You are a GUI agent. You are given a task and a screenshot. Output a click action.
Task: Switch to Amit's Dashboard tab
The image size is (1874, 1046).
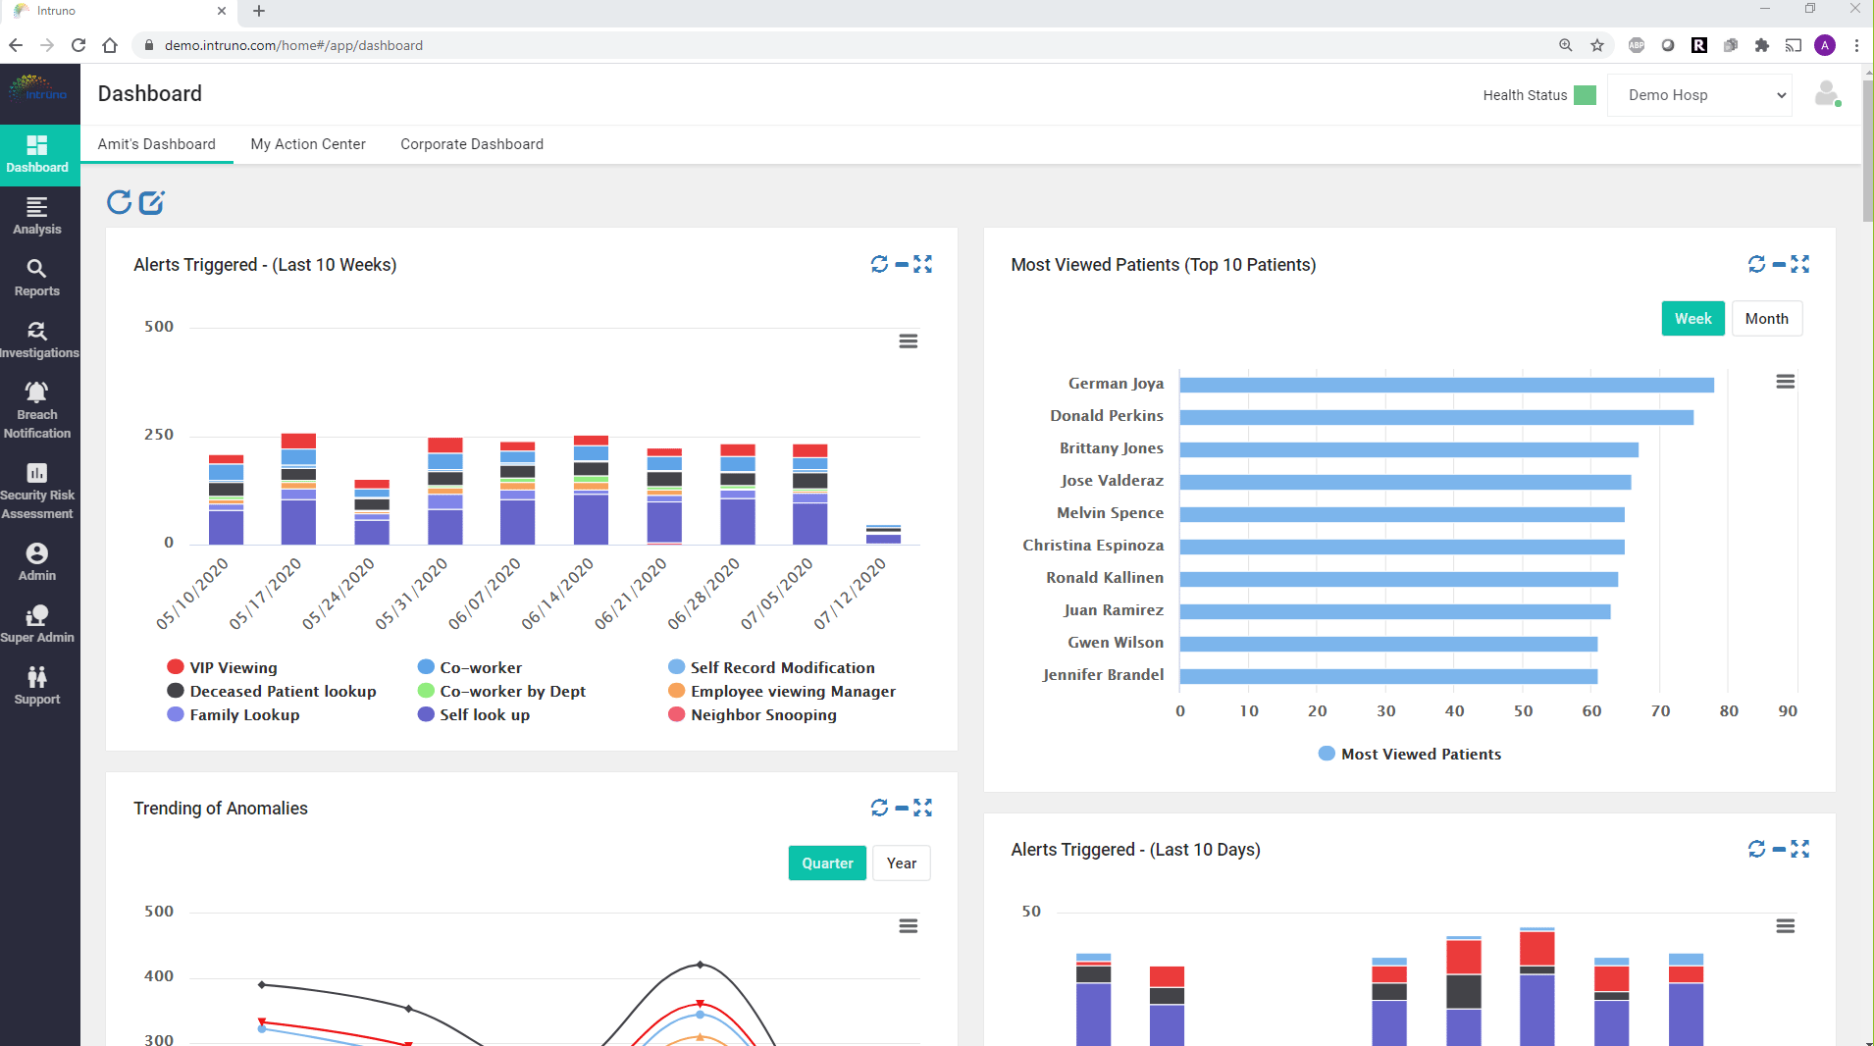(157, 144)
